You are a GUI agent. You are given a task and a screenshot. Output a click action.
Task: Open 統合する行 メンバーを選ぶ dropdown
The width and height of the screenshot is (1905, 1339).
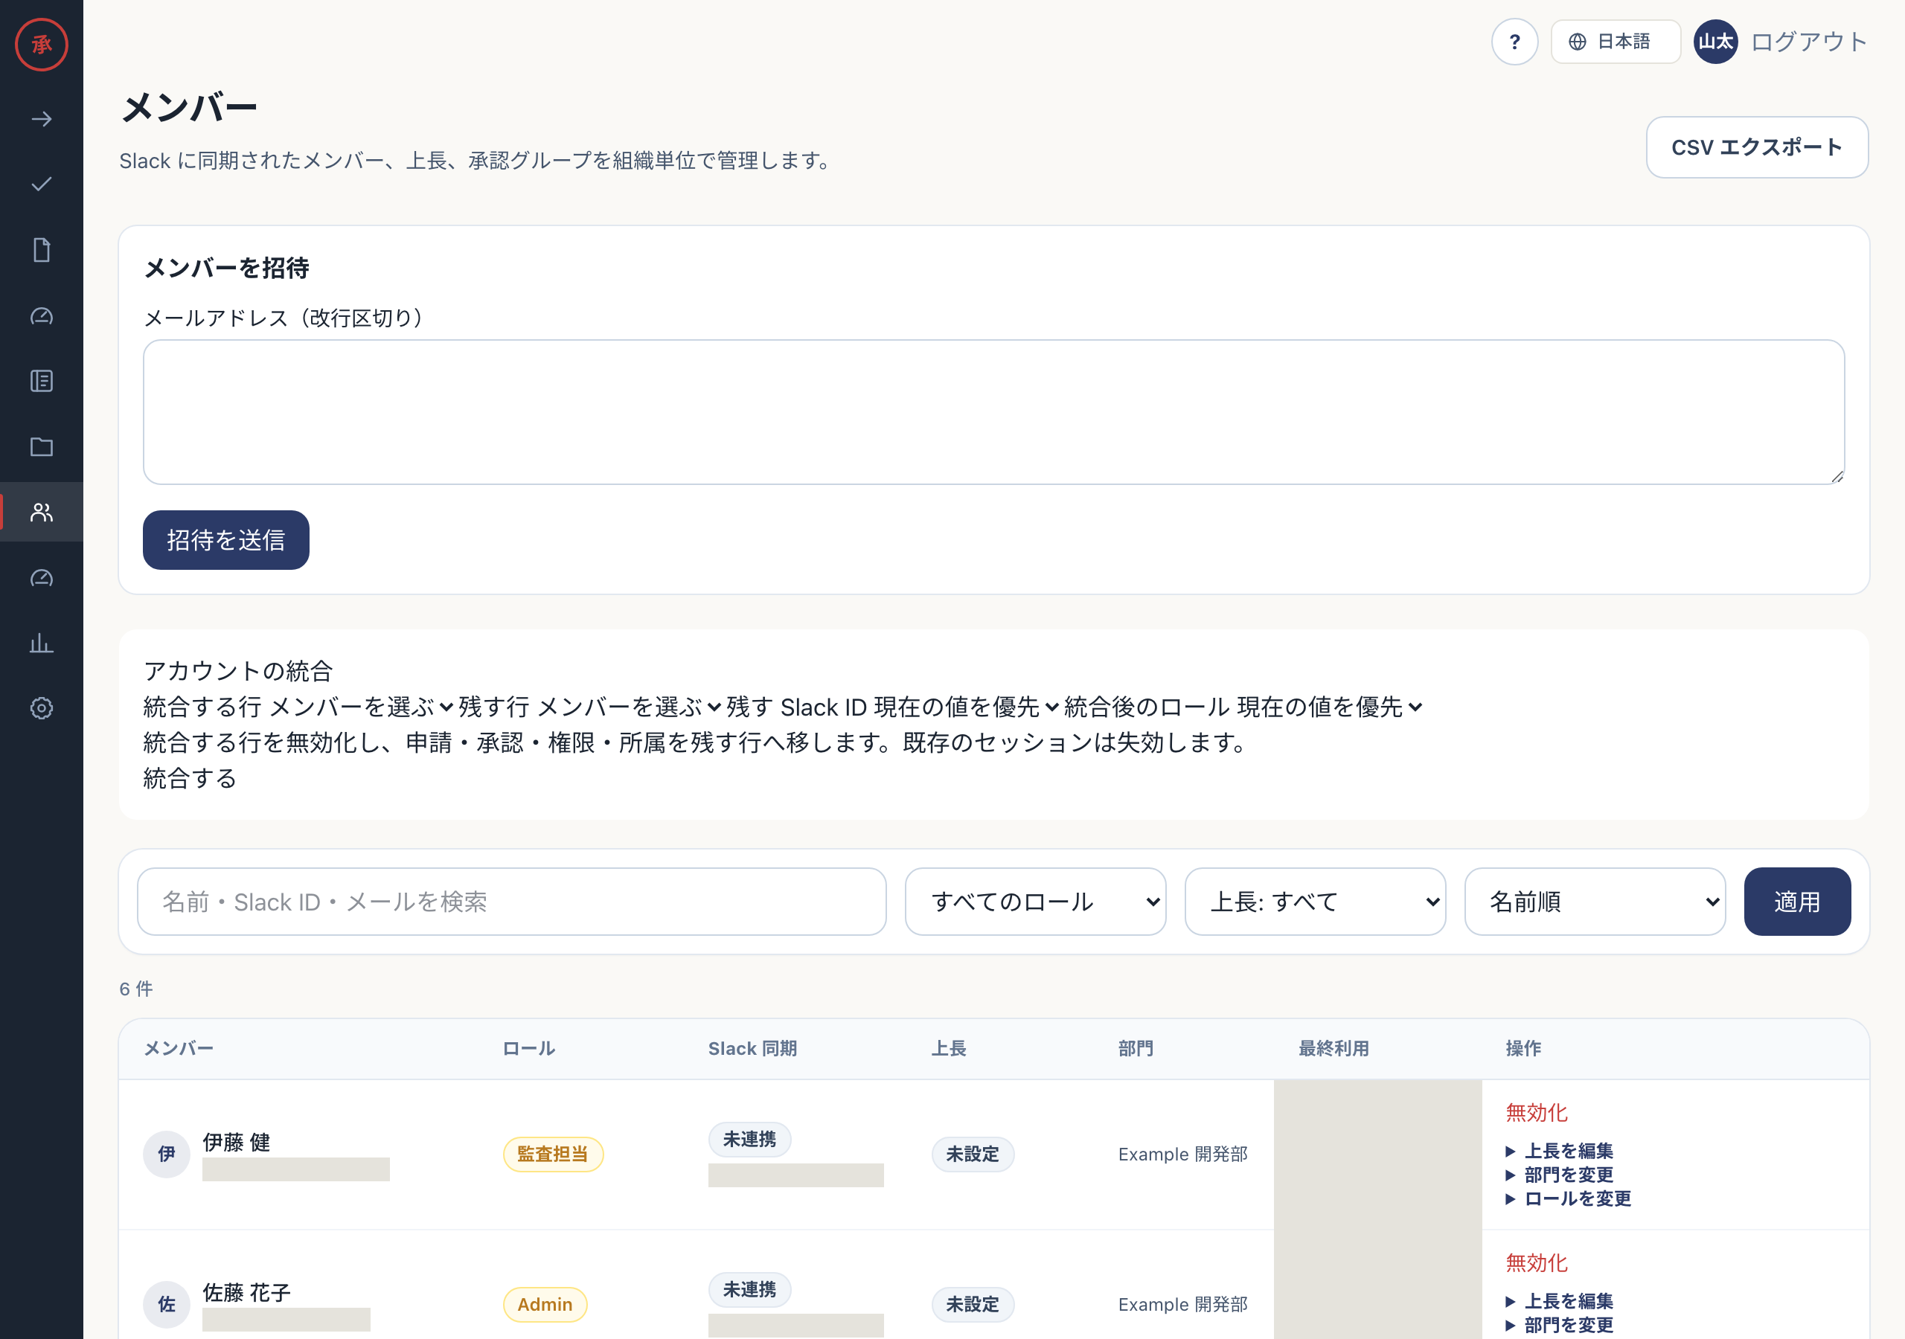pyautogui.click(x=362, y=707)
